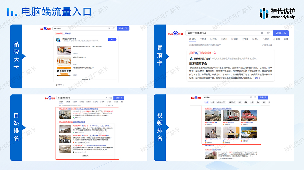Open the shopping-cart cube article thumbnail

click(64, 50)
